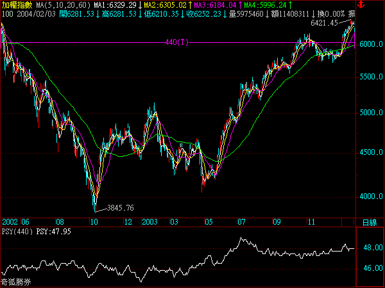Click month 09 on the time axis
The height and width of the screenshot is (288, 385).
[x=277, y=222]
